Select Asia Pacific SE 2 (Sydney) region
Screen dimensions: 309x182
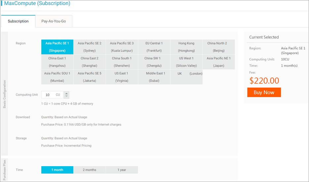[89, 47]
